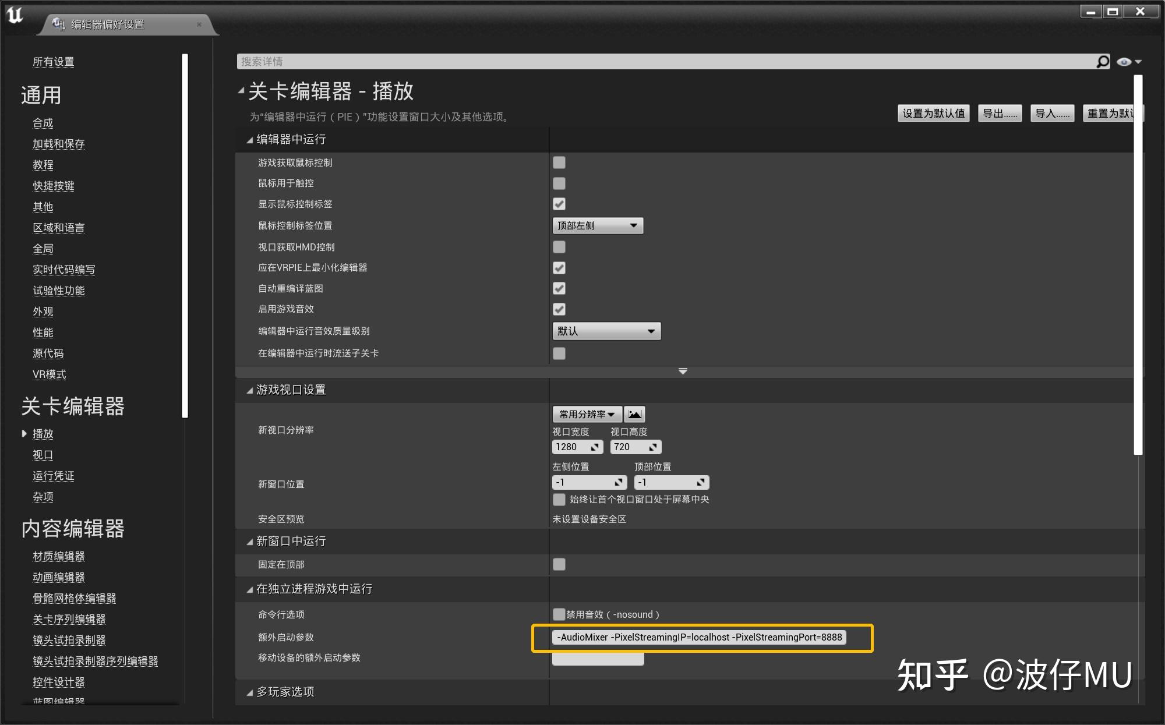Collapse the 游戏视口设置 section

250,390
